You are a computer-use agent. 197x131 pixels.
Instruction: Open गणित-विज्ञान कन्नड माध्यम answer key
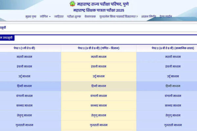tap(98, 105)
